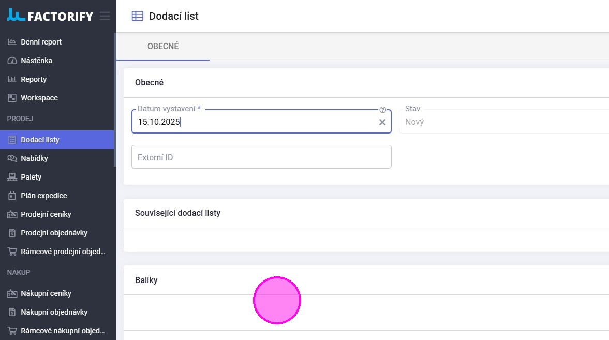The width and height of the screenshot is (609, 340).
Task: Open Denní report from the sidebar
Action: 41,42
